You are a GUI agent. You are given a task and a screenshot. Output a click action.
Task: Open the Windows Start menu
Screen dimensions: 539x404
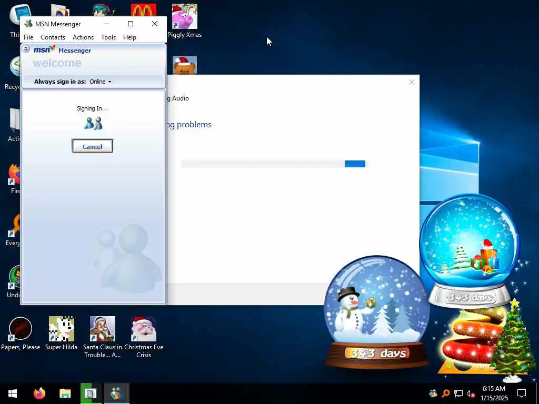(13, 393)
